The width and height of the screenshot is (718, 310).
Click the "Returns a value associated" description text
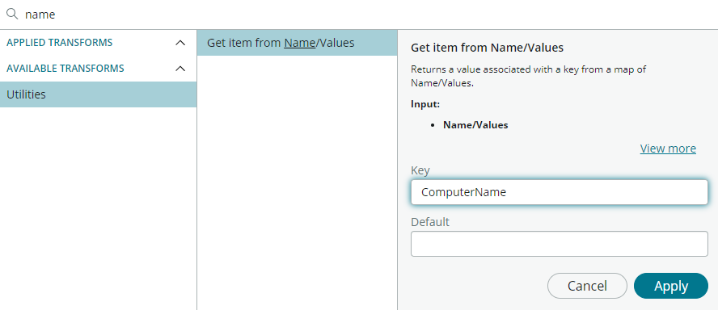[x=529, y=77]
